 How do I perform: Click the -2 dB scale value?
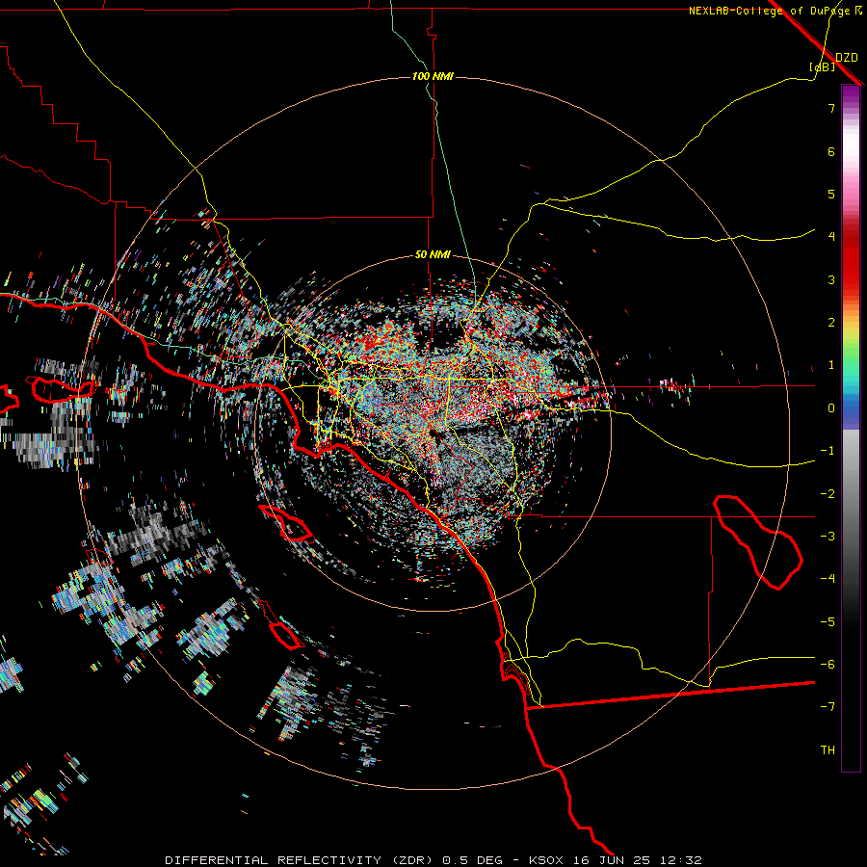(828, 494)
